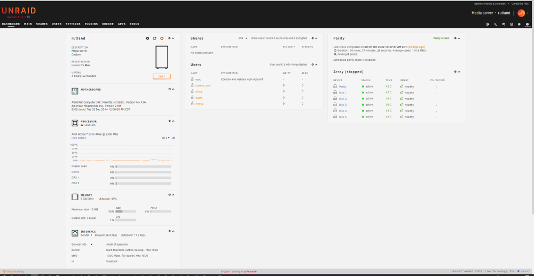Click the logout icon in the header

(488, 24)
